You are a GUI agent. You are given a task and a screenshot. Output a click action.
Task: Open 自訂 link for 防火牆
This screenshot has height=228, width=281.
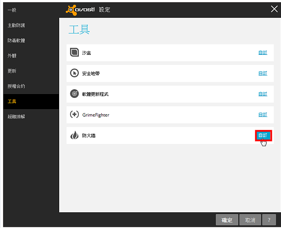(x=264, y=135)
